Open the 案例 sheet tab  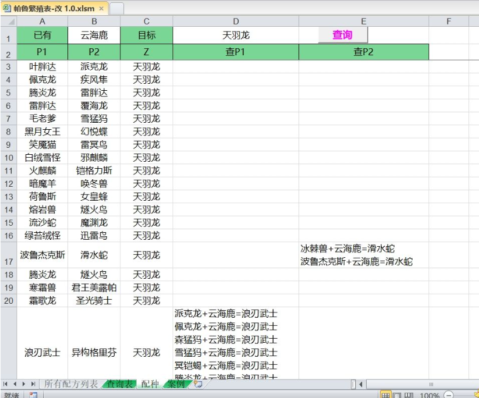tap(176, 384)
